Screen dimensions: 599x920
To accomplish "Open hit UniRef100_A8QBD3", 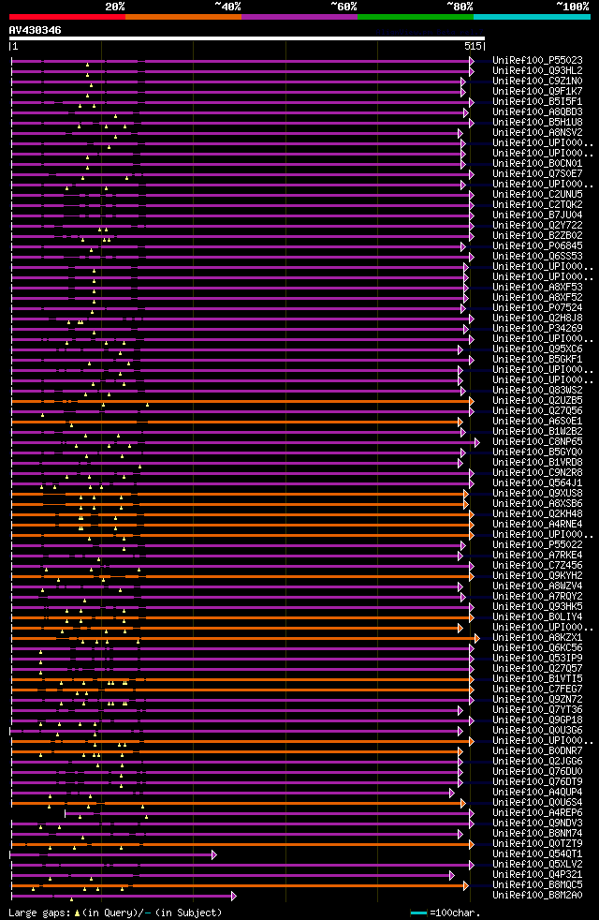I will (x=537, y=112).
